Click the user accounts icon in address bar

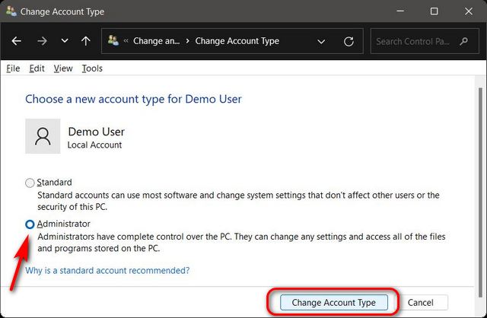pyautogui.click(x=113, y=41)
